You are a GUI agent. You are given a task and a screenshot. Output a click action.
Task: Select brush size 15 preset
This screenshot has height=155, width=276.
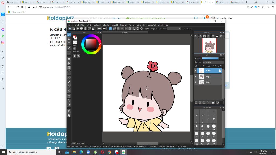pos(202,126)
